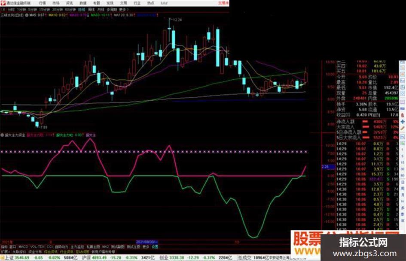Click the small icon before 上证 in status bar
406x261 pixels.
tap(3, 258)
